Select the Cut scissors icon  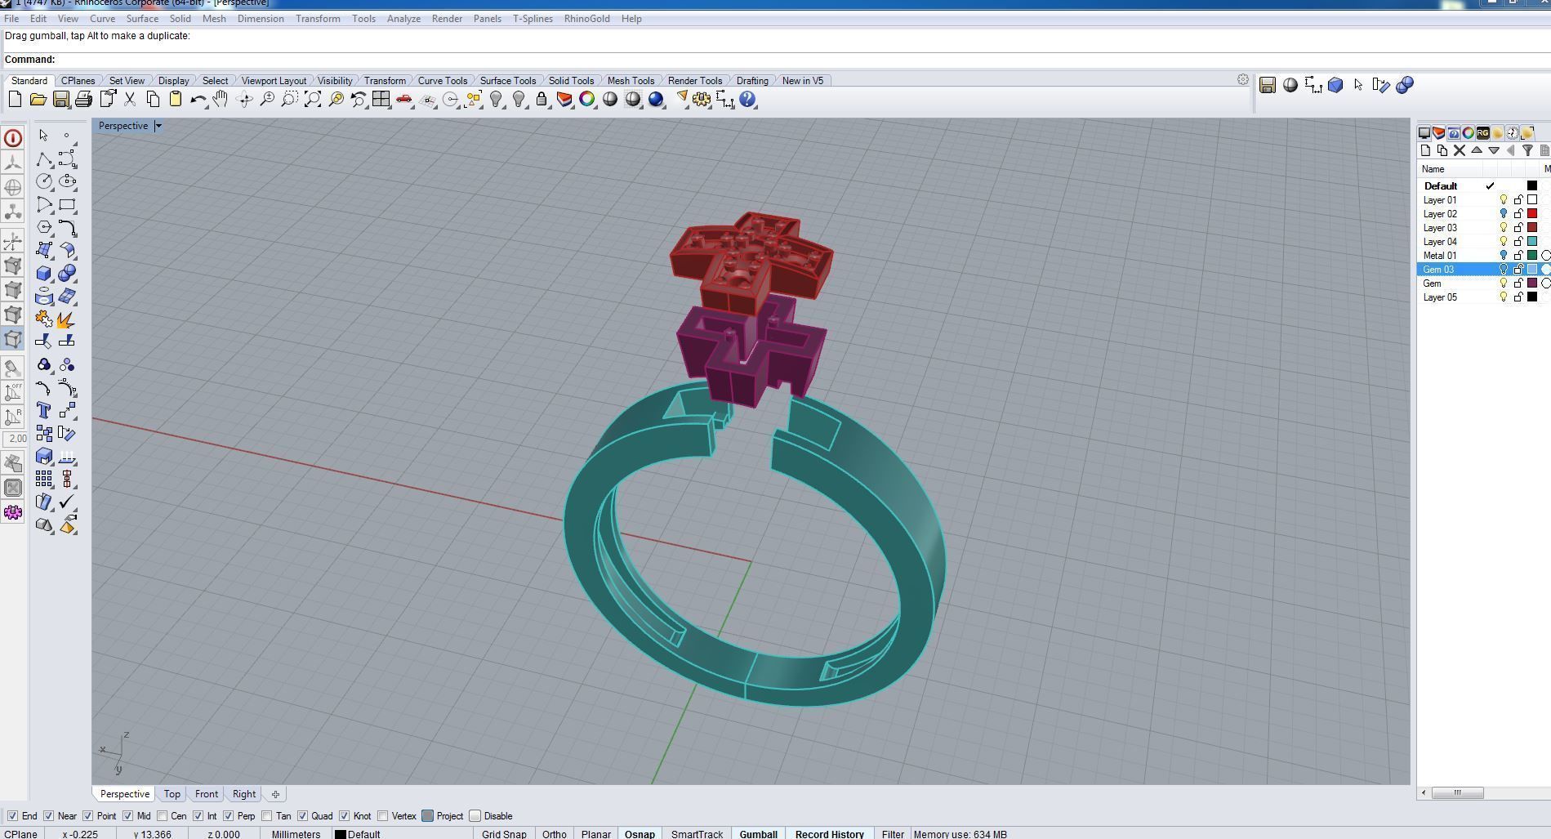(x=130, y=100)
